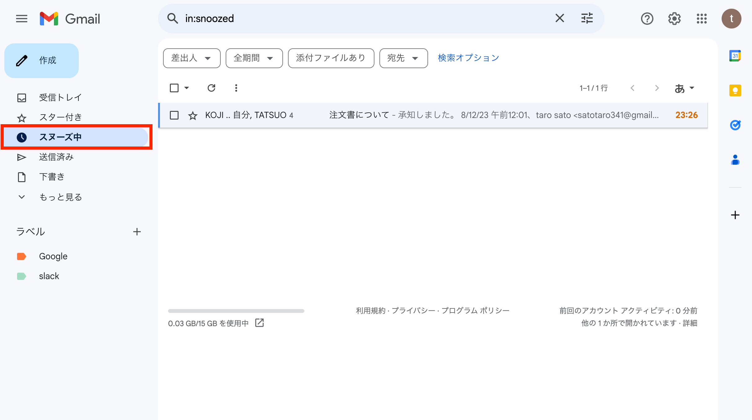Open Settings gear icon
This screenshot has width=752, height=420.
[x=674, y=19]
